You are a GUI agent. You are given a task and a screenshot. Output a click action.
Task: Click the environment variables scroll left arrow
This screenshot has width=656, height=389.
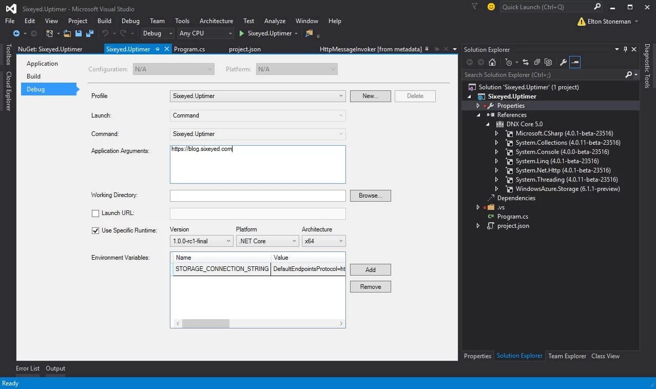point(178,323)
